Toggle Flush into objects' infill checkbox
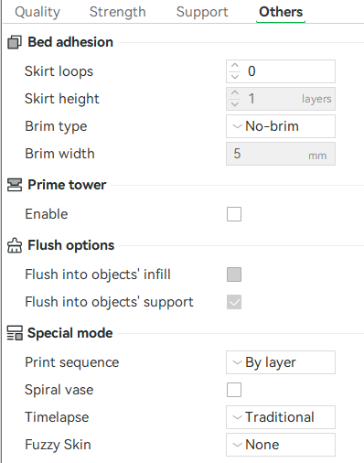Viewport: 364px width, 463px height. (x=234, y=275)
